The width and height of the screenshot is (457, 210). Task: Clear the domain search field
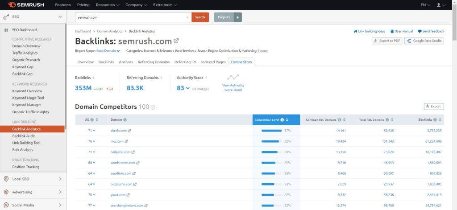187,17
